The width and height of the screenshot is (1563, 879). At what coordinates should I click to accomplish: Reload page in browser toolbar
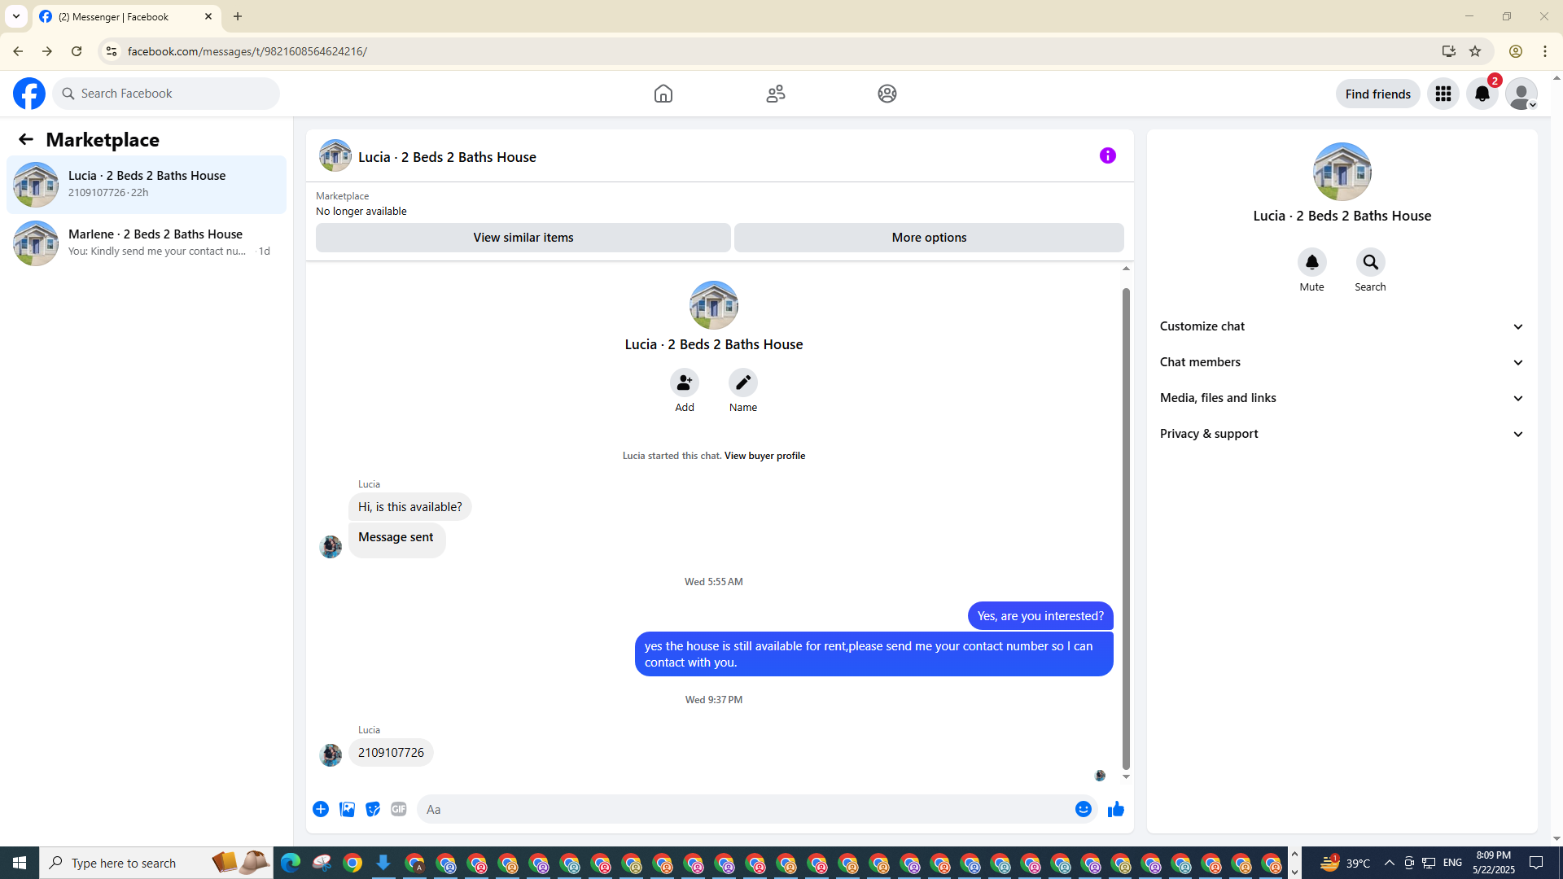point(77,51)
